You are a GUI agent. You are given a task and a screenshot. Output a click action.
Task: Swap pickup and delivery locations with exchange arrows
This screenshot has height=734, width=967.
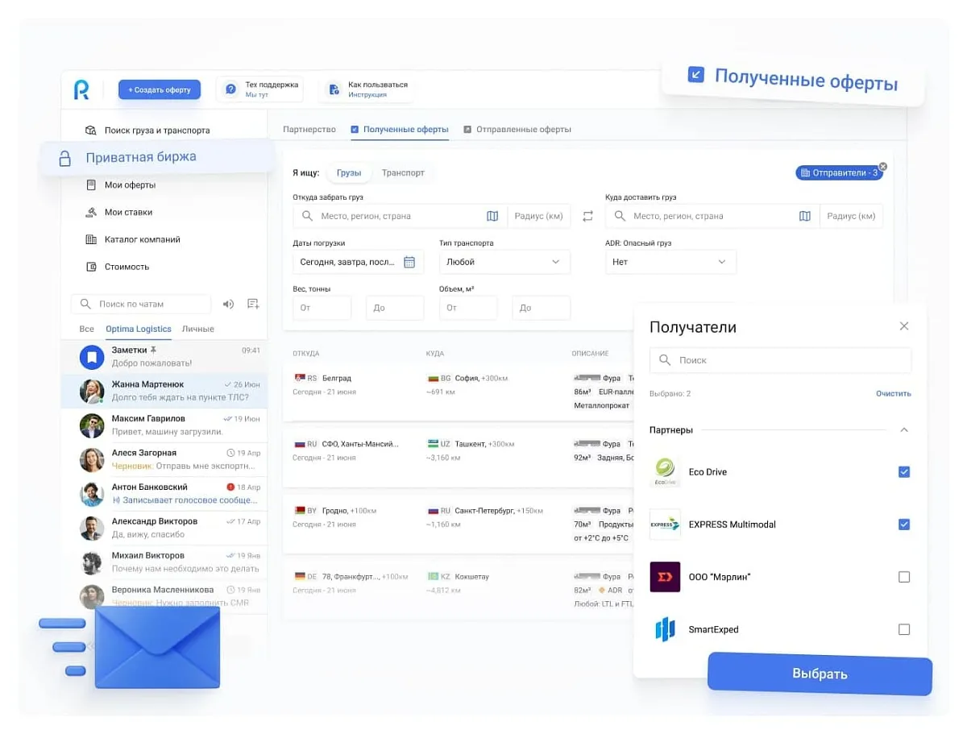point(587,216)
